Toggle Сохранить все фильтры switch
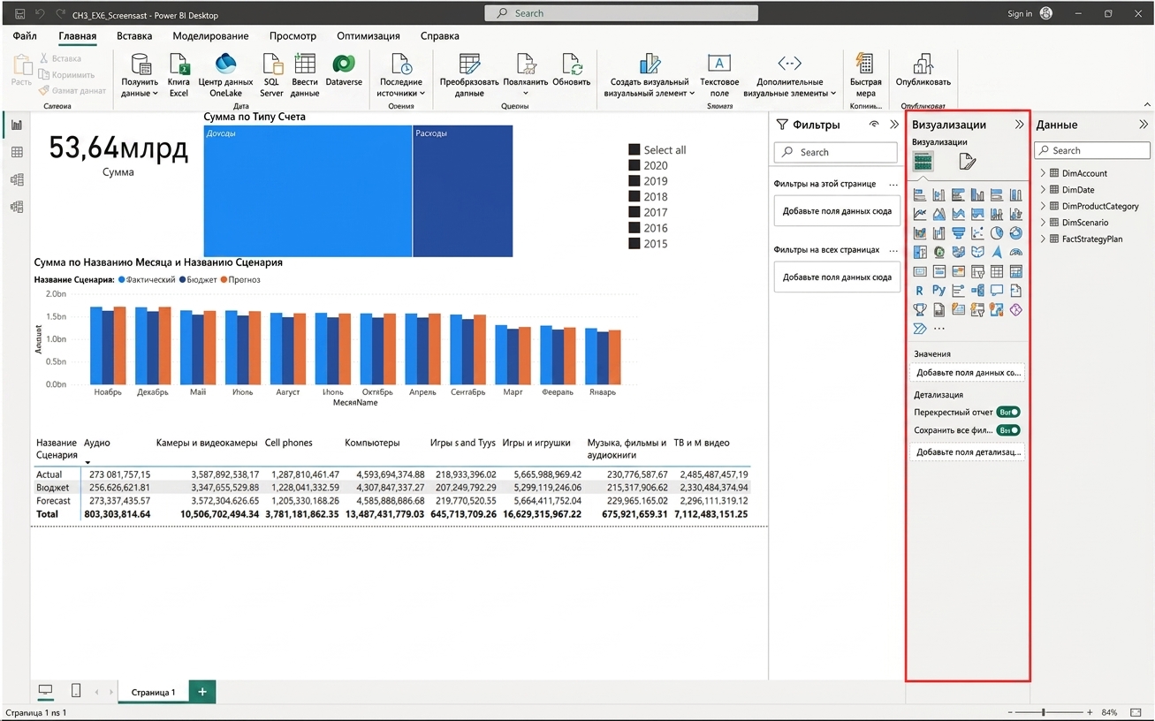 click(1008, 430)
